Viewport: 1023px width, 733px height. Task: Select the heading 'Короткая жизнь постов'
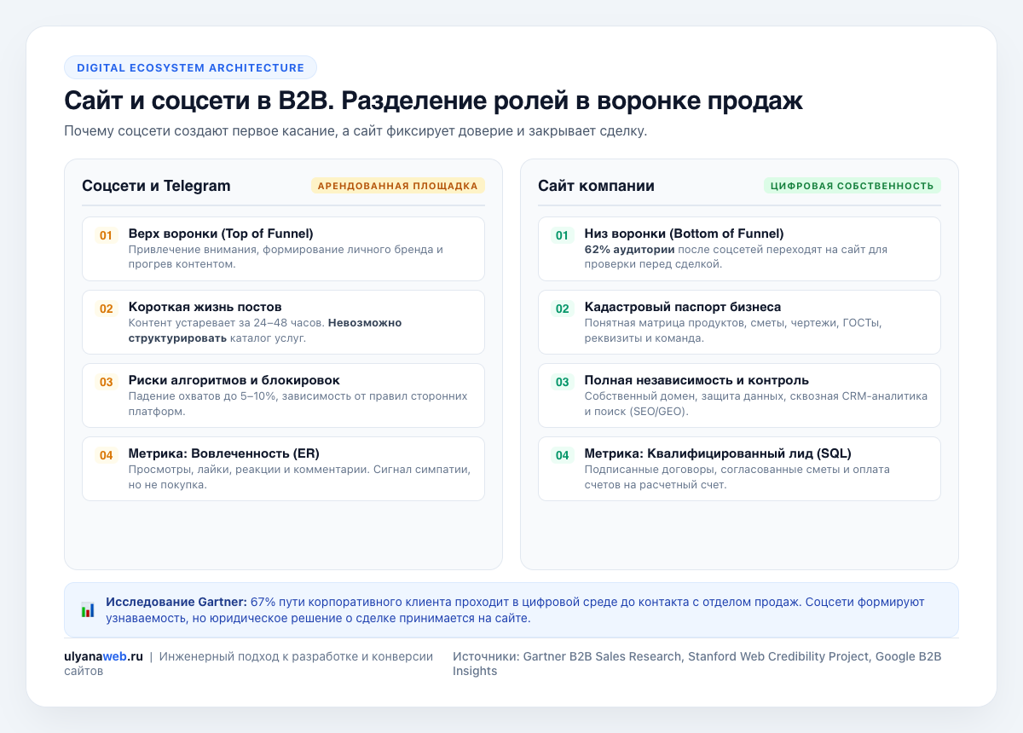pos(205,307)
